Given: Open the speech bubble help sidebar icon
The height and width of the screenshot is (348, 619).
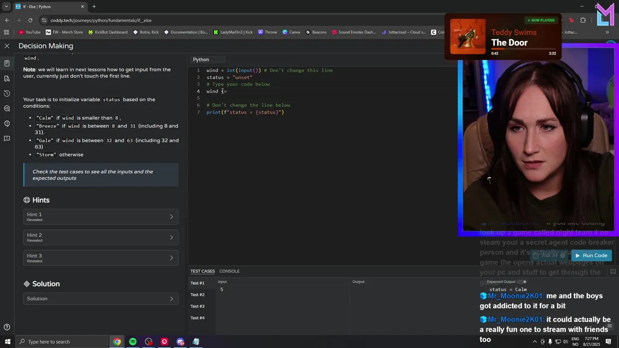Looking at the screenshot, I should pyautogui.click(x=7, y=124).
